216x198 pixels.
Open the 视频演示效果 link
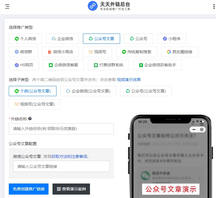[x=129, y=80]
